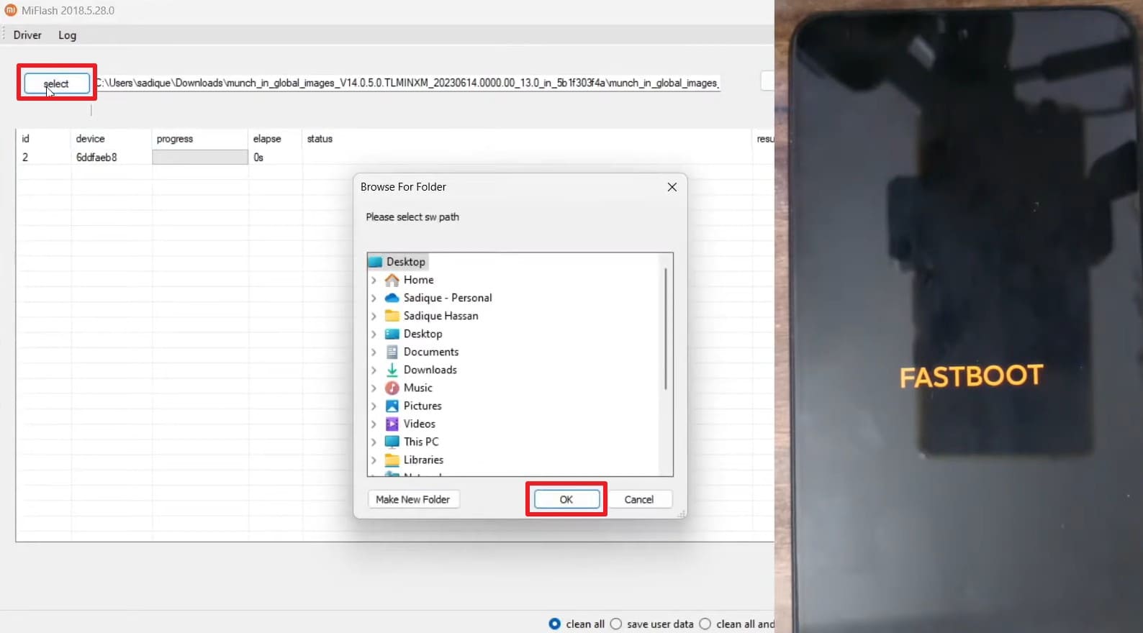This screenshot has width=1143, height=633.
Task: Select the clean all radio option
Action: point(554,624)
